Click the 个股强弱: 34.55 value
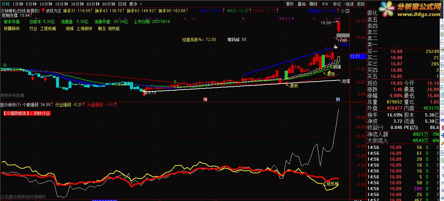Screen dimensions: 444x201 [37, 105]
